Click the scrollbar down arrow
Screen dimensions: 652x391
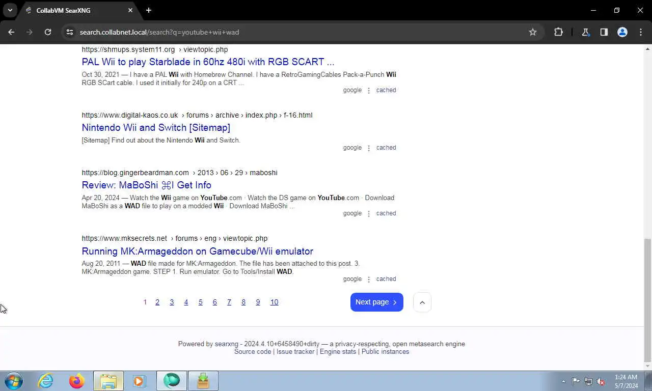tap(648, 366)
